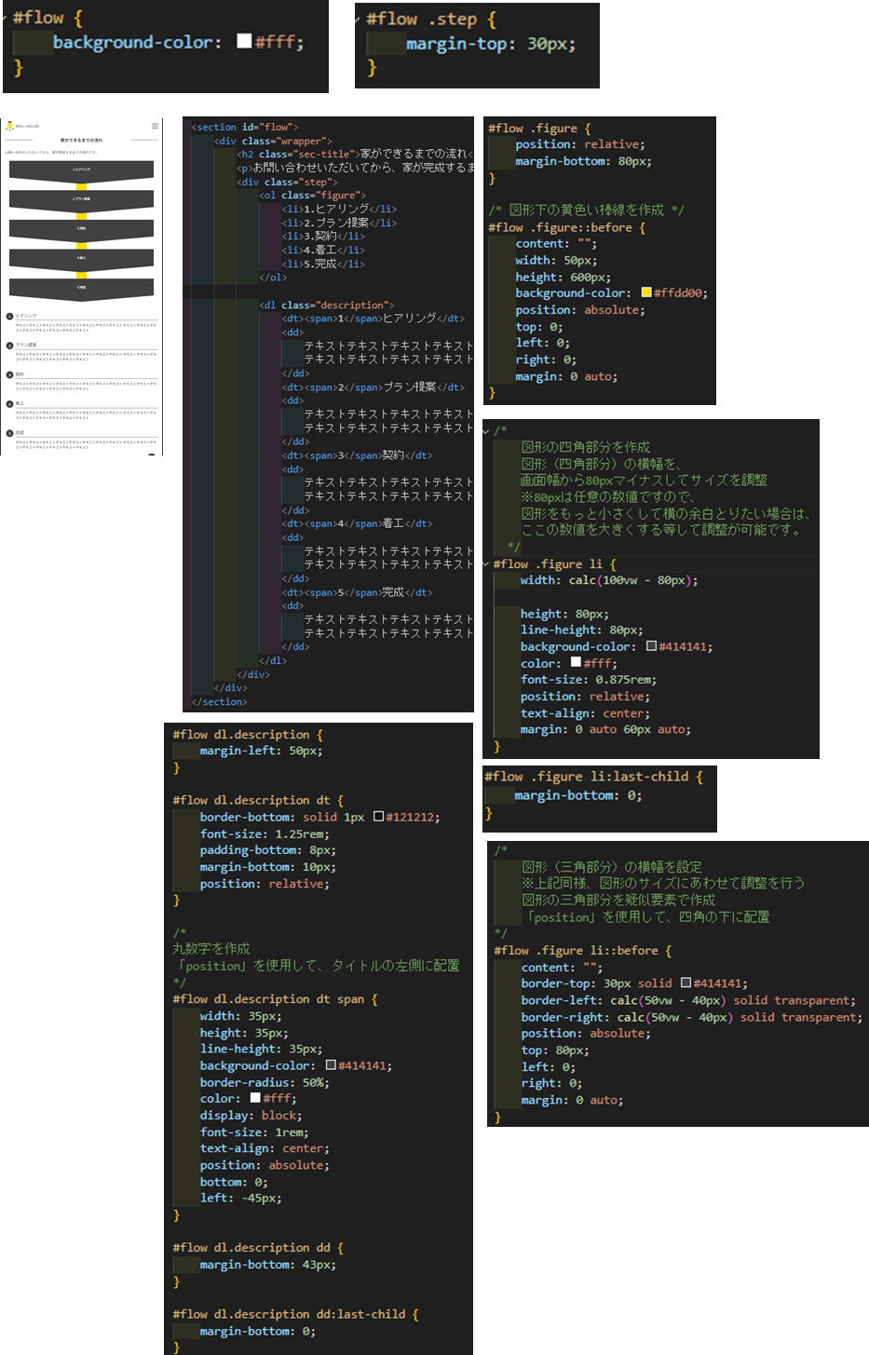
Task: Collapse the #flow .figure li rule fold chevron
Action: (x=486, y=564)
